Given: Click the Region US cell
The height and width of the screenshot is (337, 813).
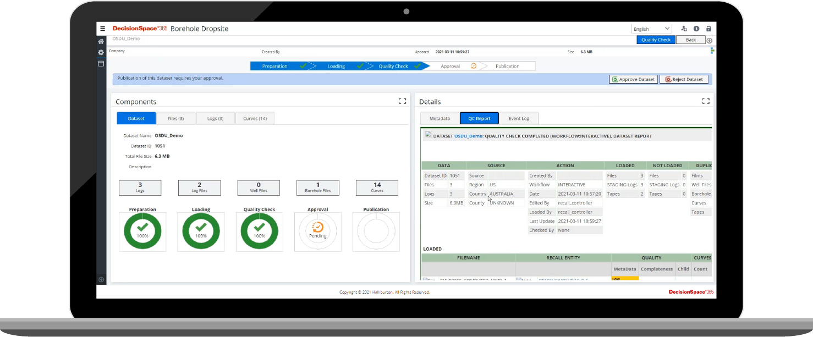Looking at the screenshot, I should point(506,185).
